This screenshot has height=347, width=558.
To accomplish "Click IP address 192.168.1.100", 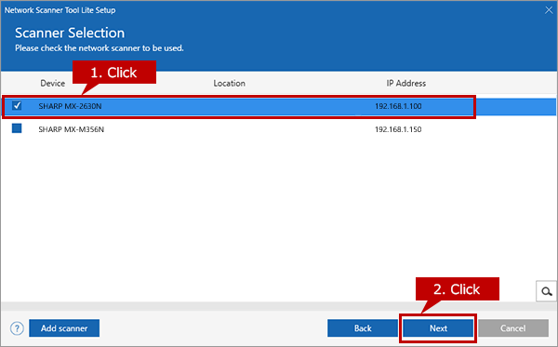I will click(x=398, y=106).
